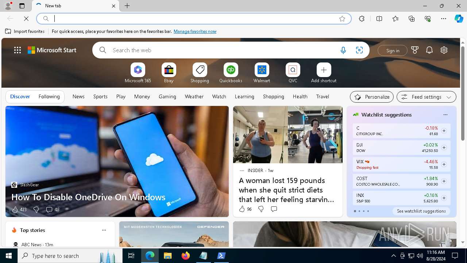The width and height of the screenshot is (467, 263).
Task: Add COSTCO WHOLESALE to watchlist
Action: pos(444,181)
